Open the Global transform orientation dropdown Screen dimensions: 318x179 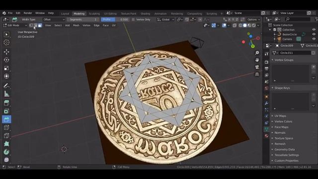tap(165, 19)
